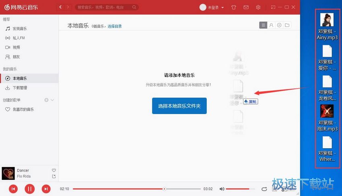This screenshot has width=342, height=196.
Task: Adjust the volume slider
Action: pos(240,189)
